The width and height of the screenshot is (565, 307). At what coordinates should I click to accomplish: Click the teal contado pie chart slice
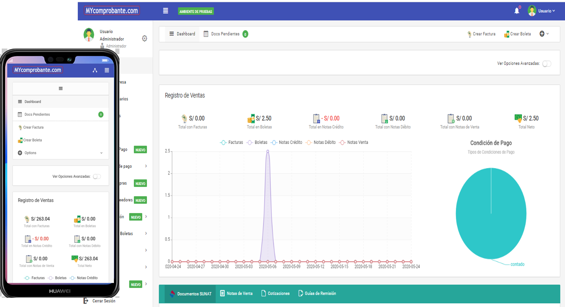tap(491, 213)
